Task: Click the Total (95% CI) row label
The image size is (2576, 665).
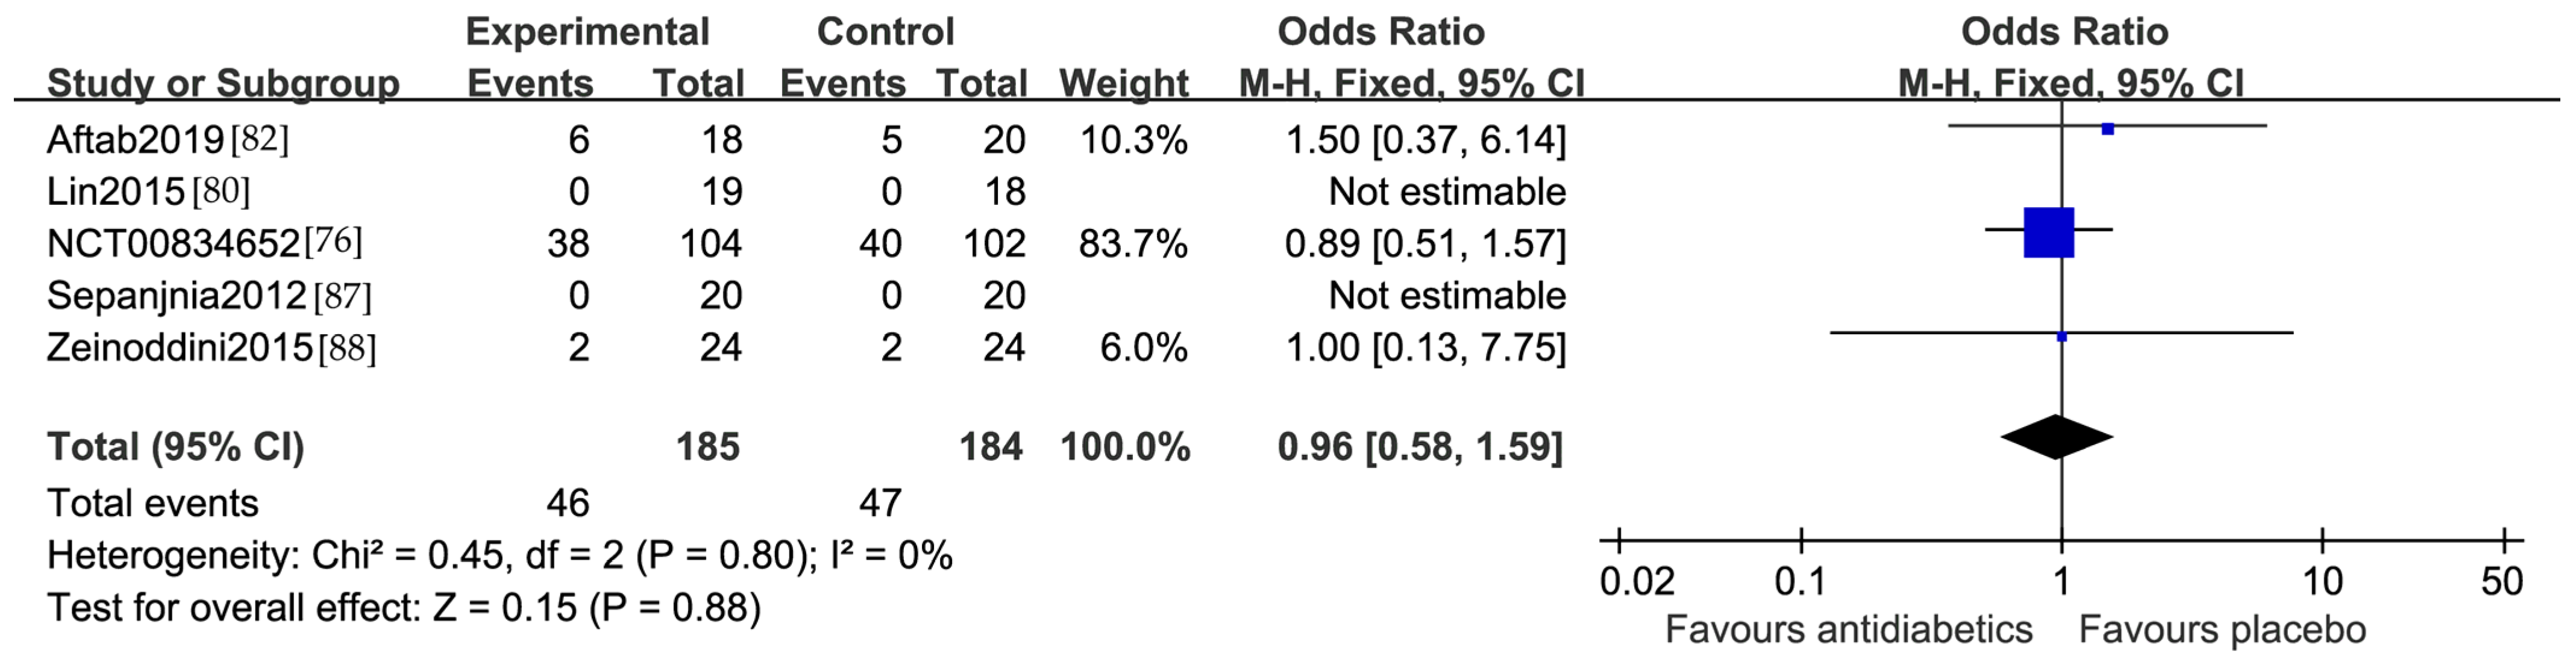Action: (x=175, y=447)
